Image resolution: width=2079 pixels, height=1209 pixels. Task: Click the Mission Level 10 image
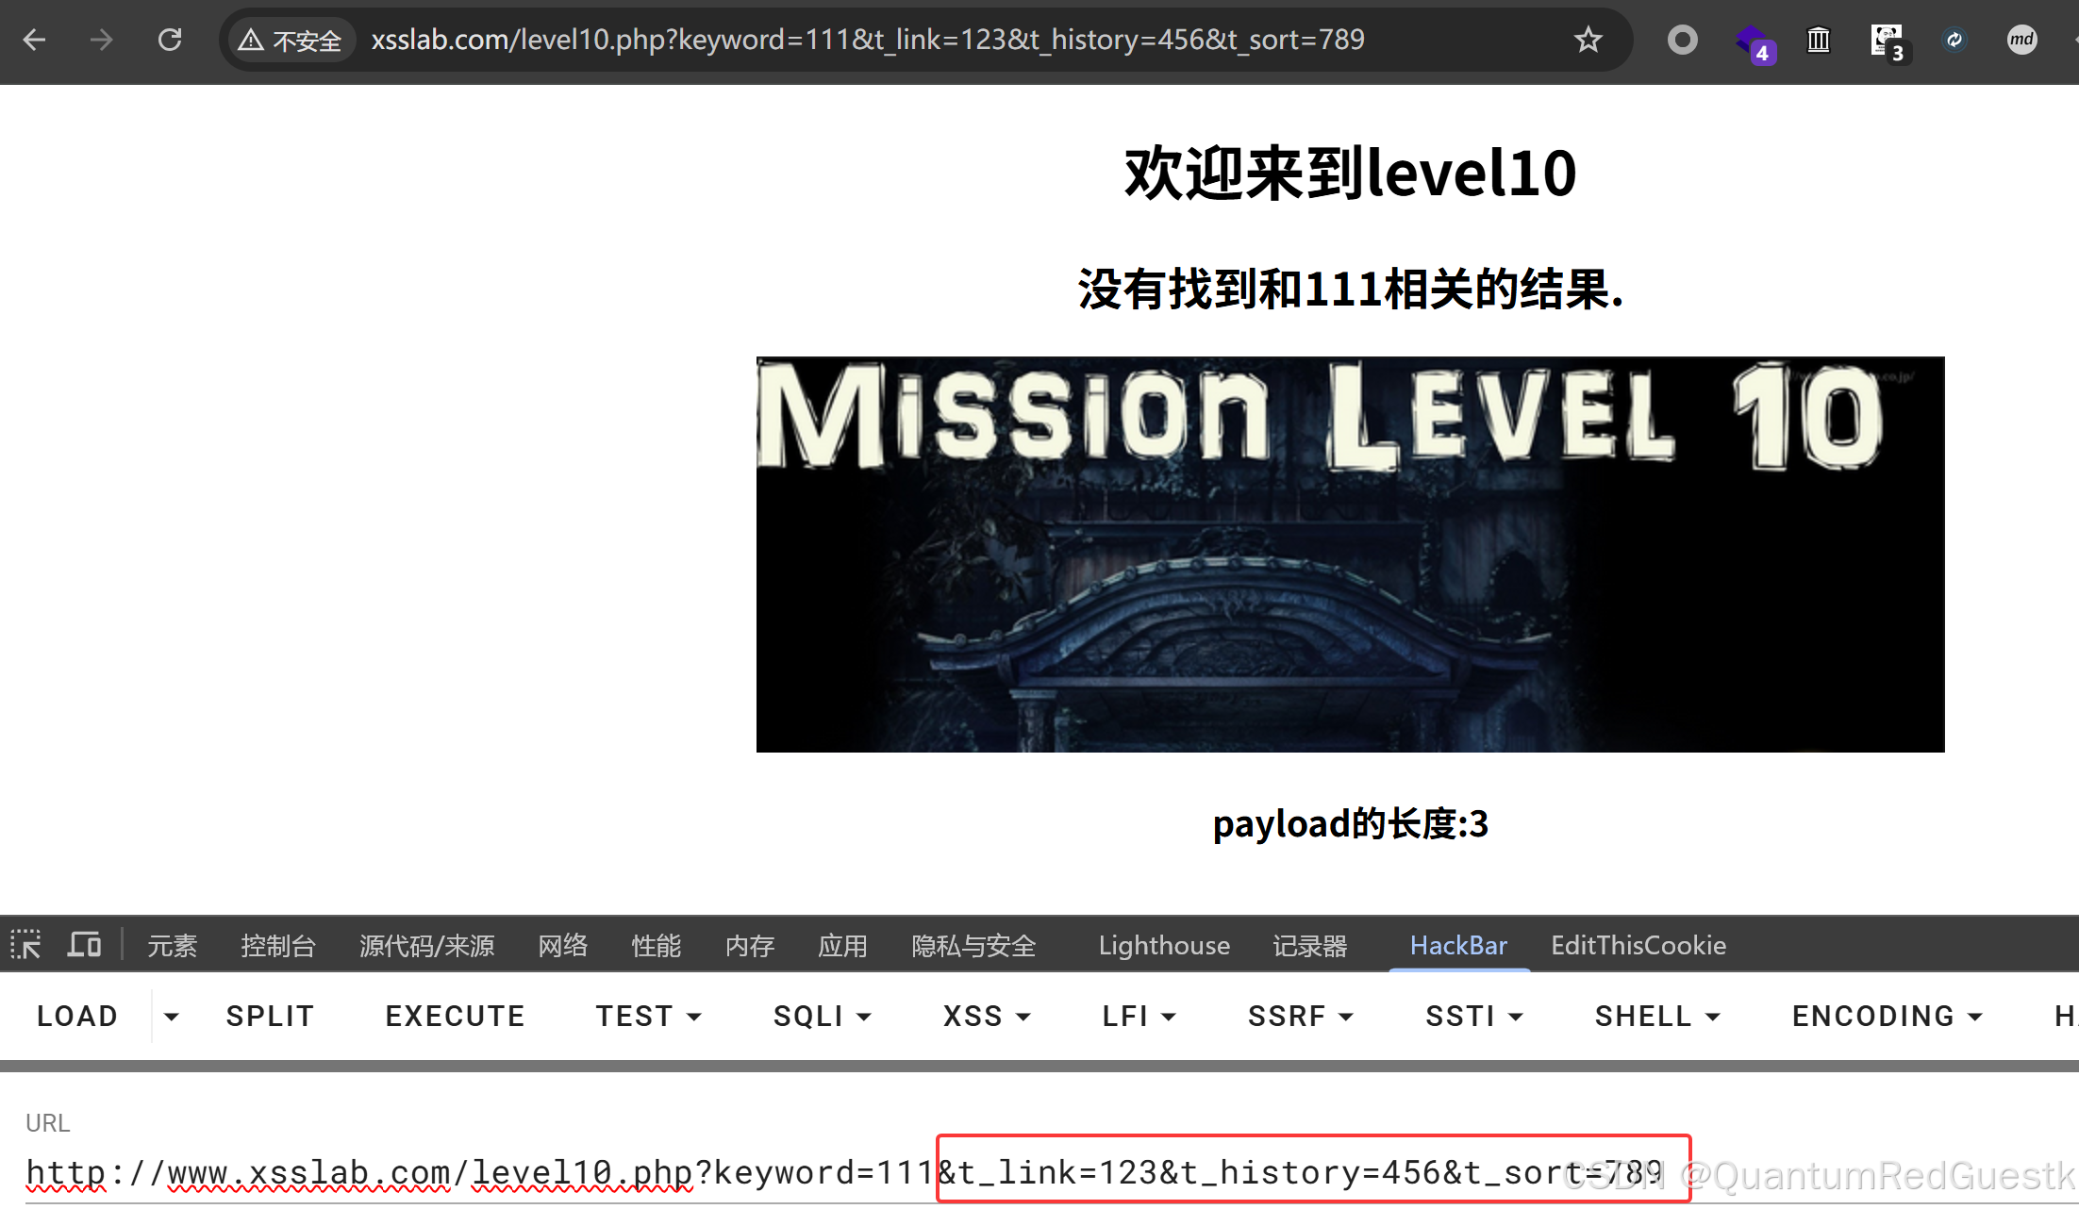pos(1350,555)
